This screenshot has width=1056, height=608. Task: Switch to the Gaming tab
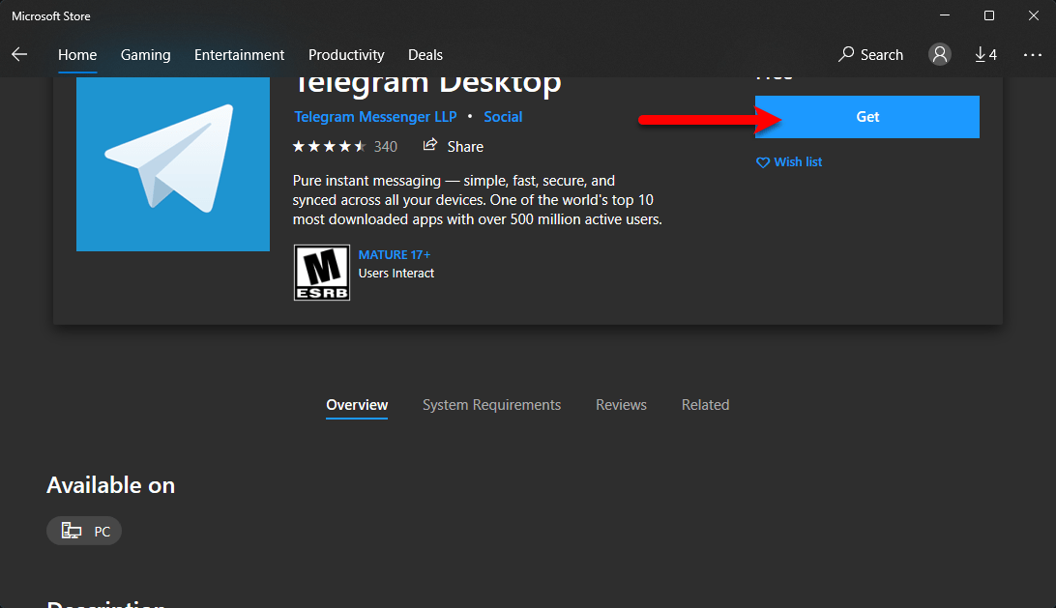[145, 54]
